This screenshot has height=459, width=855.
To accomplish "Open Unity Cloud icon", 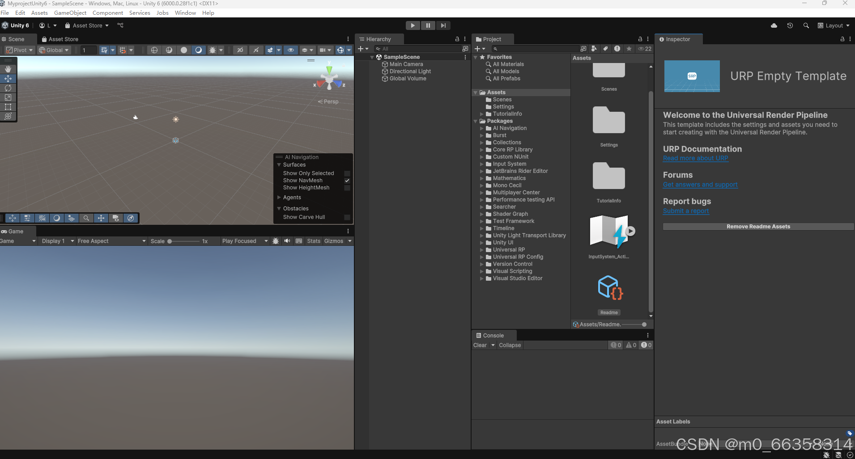I will tap(774, 25).
